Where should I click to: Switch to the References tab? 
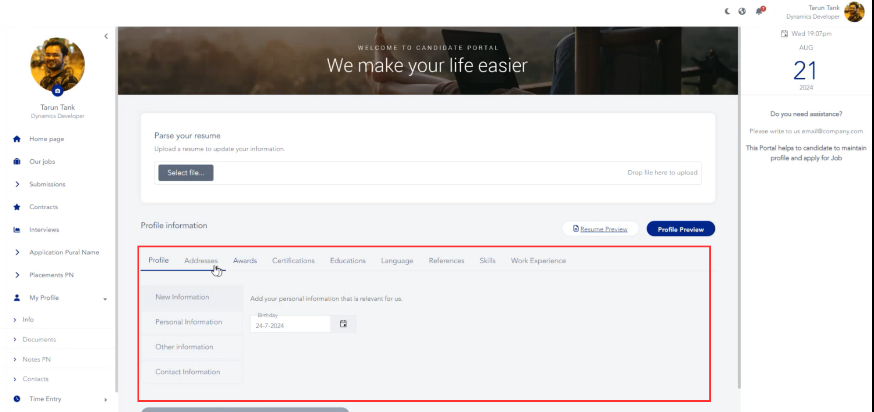(447, 261)
